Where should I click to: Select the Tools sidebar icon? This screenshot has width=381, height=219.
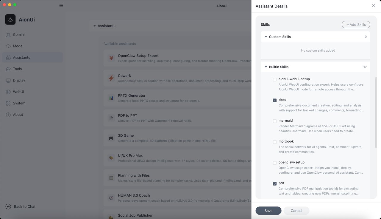9,69
